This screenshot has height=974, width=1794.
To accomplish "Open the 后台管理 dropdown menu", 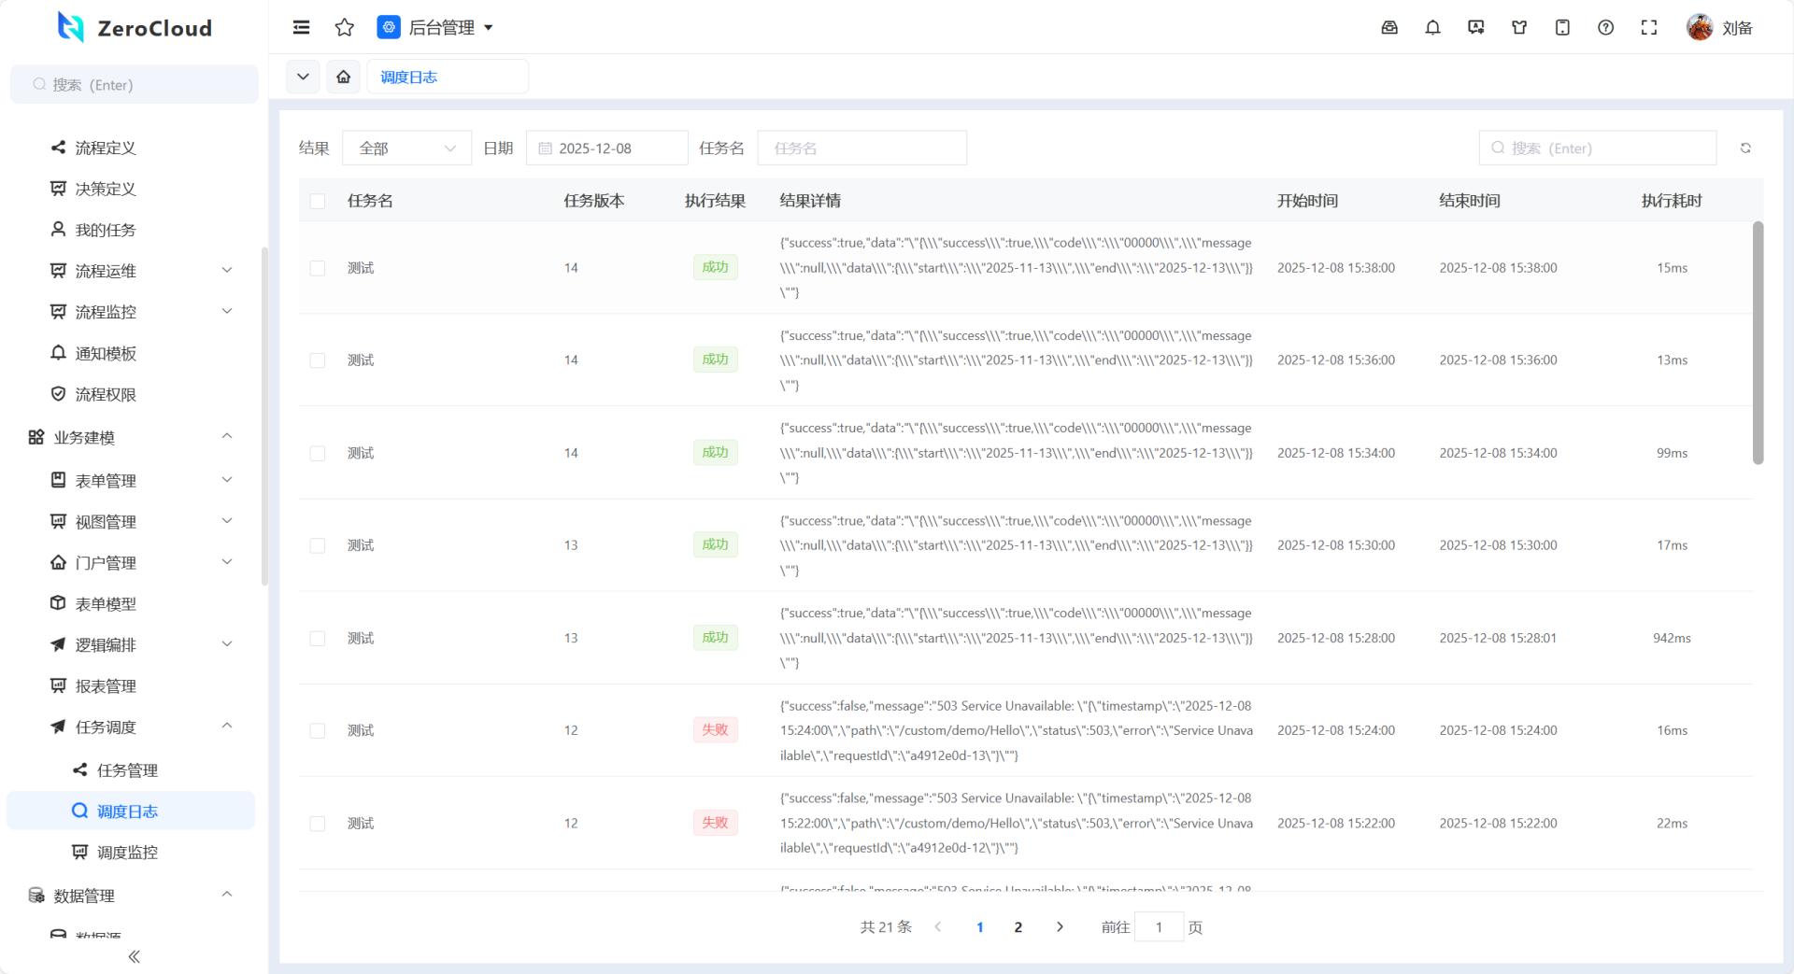I will pos(435,28).
